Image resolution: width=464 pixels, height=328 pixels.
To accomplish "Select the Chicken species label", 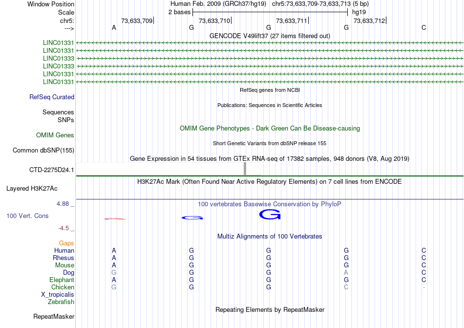I will (63, 287).
